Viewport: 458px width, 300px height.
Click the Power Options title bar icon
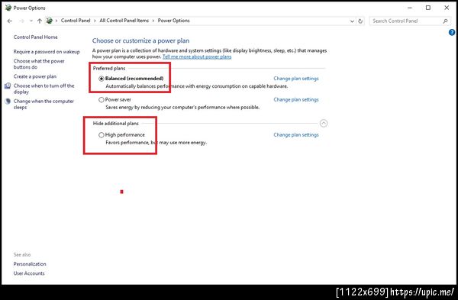[x=8, y=8]
